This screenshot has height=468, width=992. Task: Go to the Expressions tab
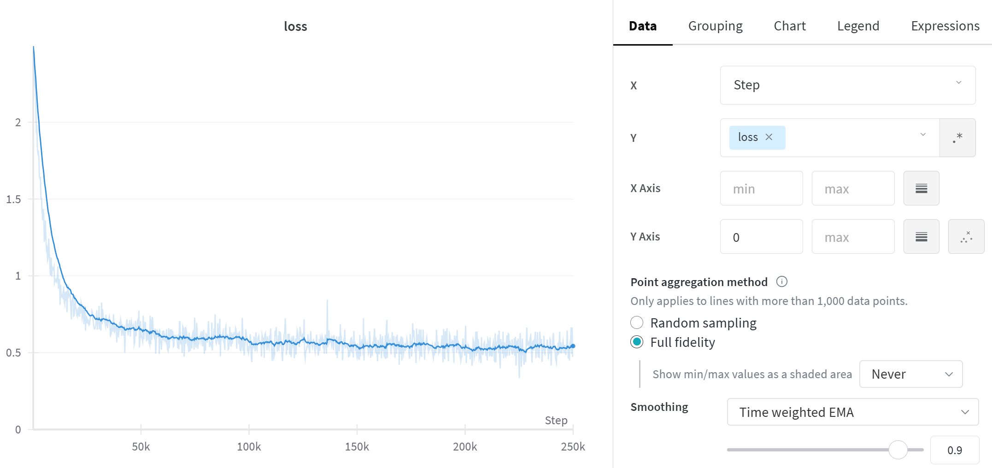click(945, 26)
